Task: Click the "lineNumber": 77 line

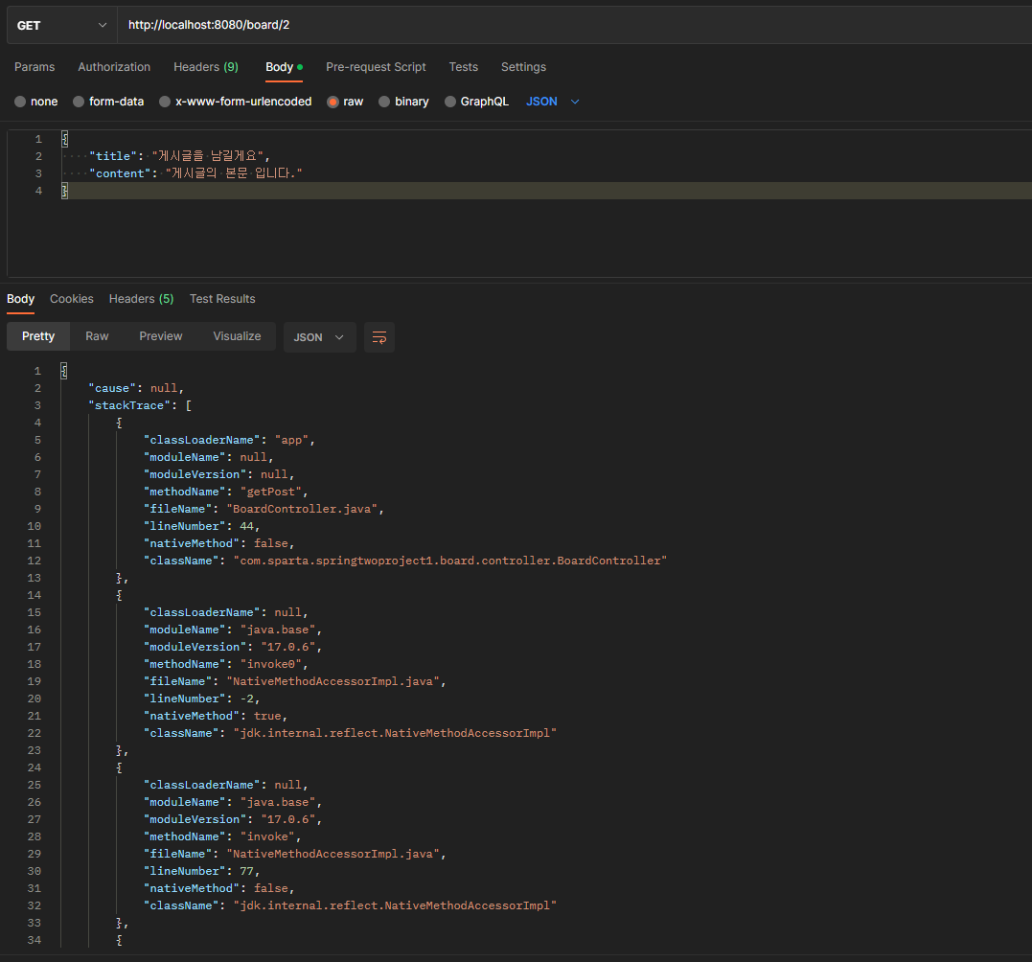Action: (202, 871)
